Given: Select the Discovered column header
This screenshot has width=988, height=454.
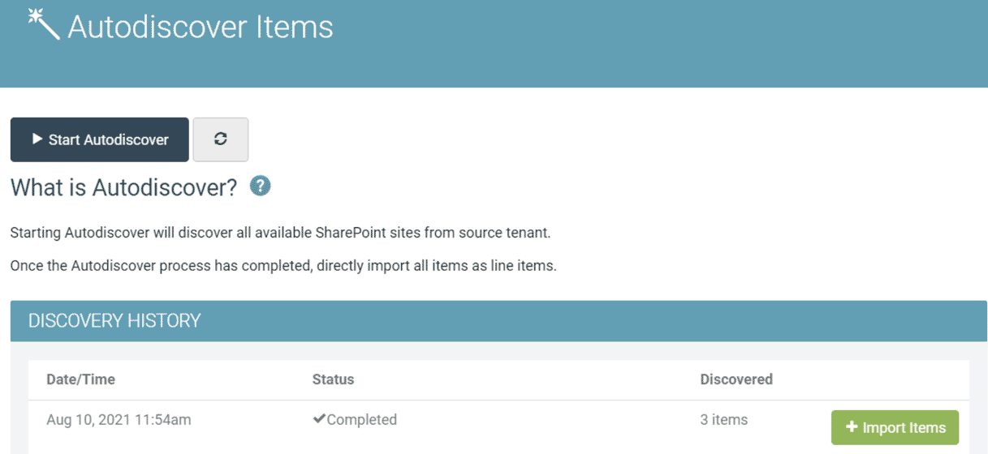Looking at the screenshot, I should click(736, 379).
